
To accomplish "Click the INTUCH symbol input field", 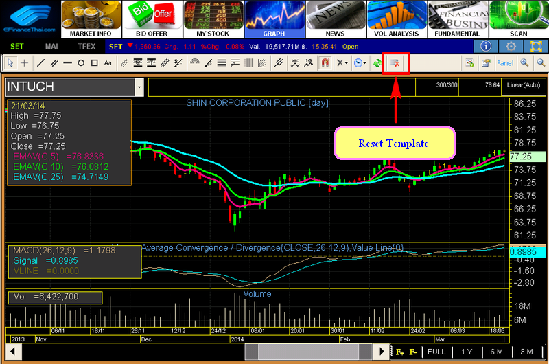I will tap(70, 87).
